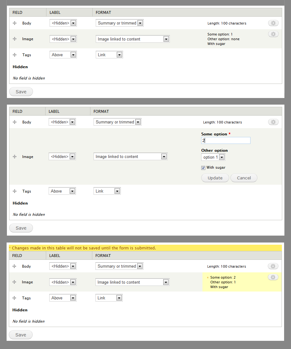
Task: Open the Body settings gear in the top table
Action: pyautogui.click(x=273, y=23)
